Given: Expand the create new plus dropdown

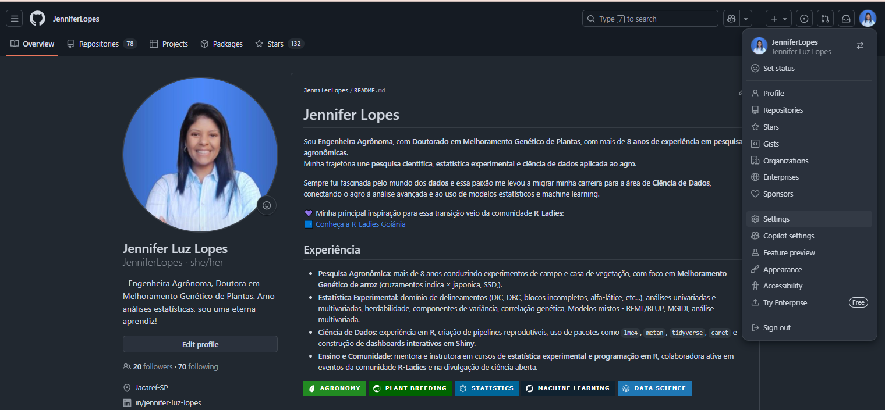Looking at the screenshot, I should 778,19.
